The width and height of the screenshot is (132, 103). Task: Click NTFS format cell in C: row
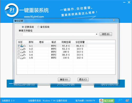[54, 46]
